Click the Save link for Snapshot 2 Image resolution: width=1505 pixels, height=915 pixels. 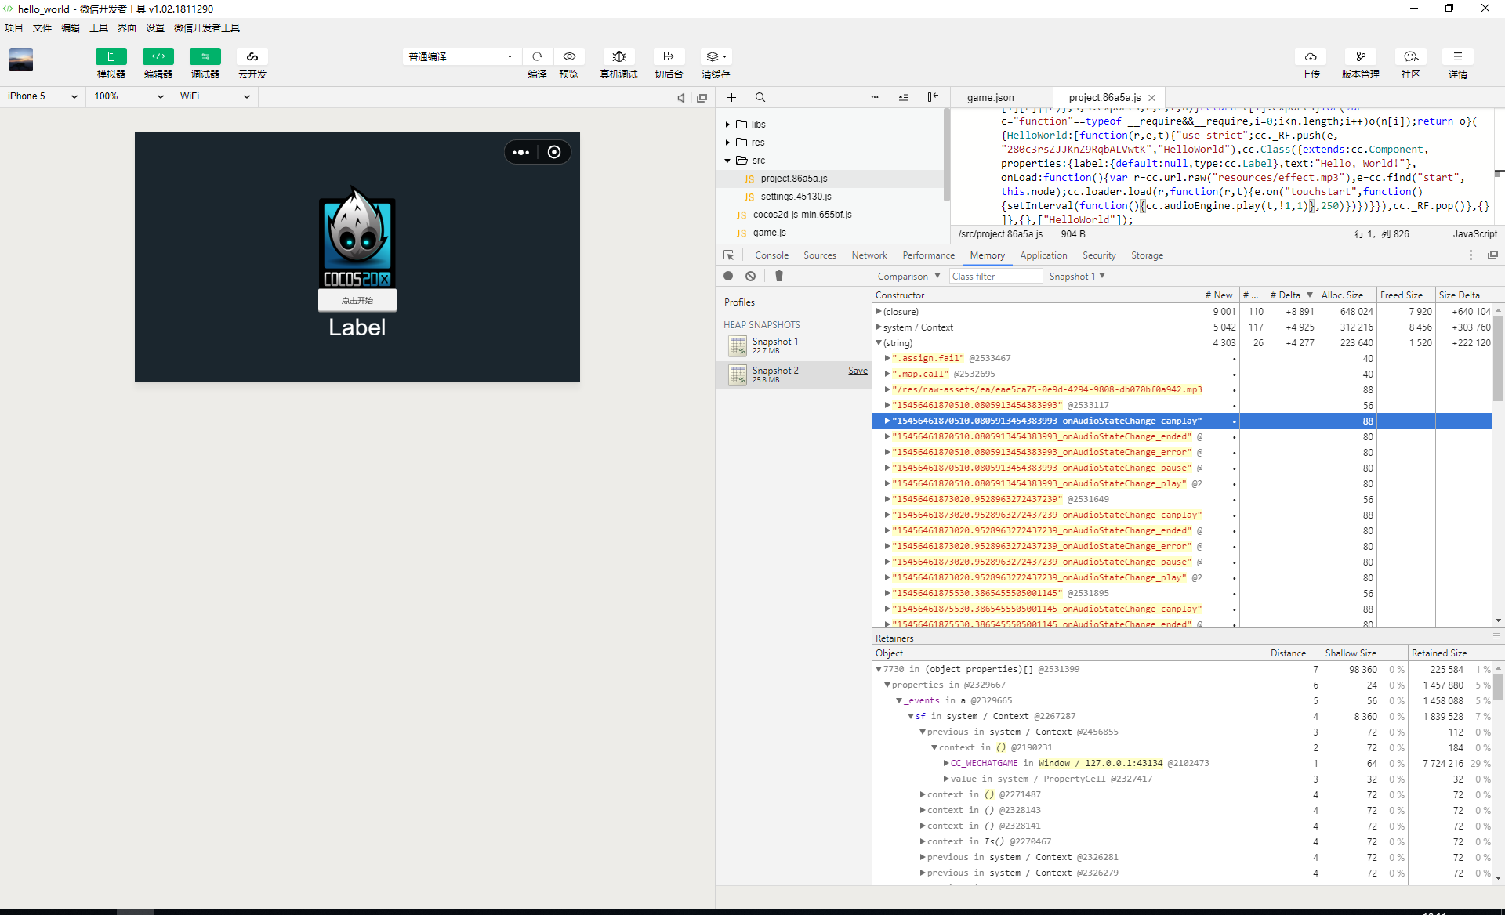[858, 371]
